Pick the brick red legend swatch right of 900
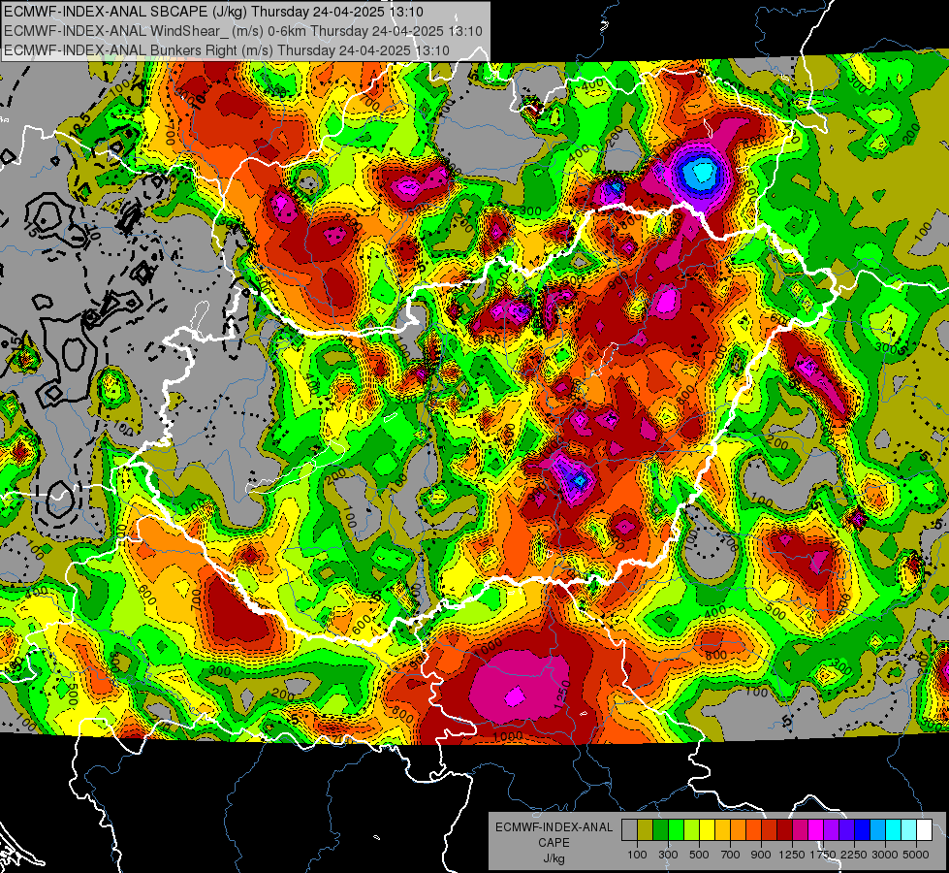Image resolution: width=949 pixels, height=873 pixels. click(770, 829)
